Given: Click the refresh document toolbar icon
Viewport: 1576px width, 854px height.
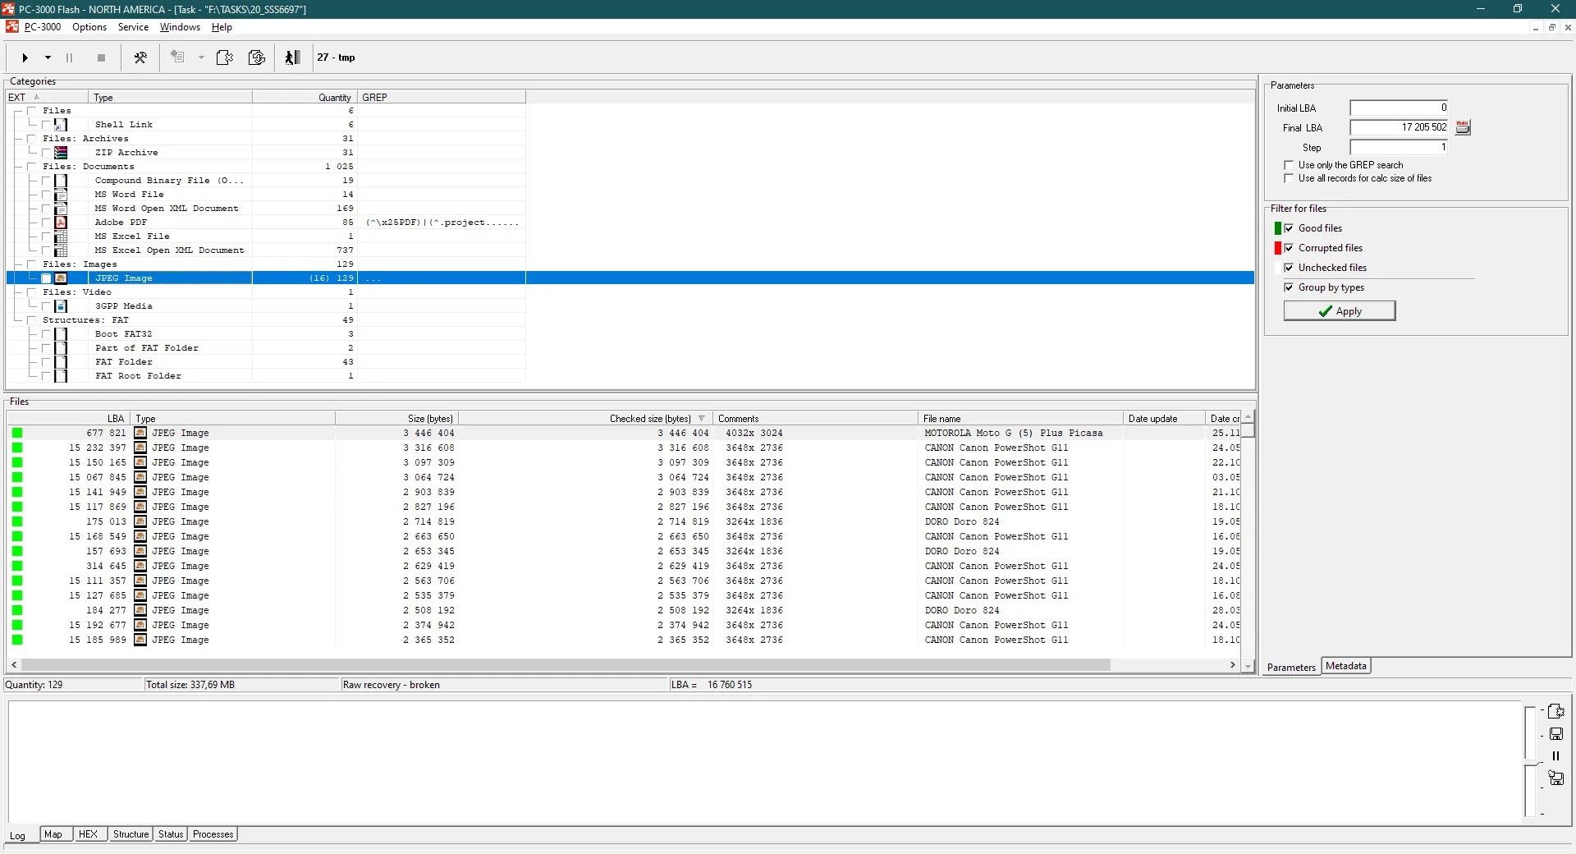Looking at the screenshot, I should (x=257, y=57).
